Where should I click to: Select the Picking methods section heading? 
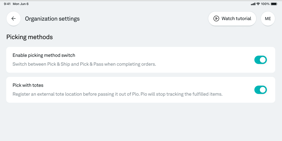(29, 37)
